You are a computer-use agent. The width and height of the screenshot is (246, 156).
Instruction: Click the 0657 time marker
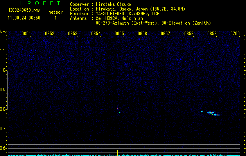pyautogui.click(x=165, y=34)
